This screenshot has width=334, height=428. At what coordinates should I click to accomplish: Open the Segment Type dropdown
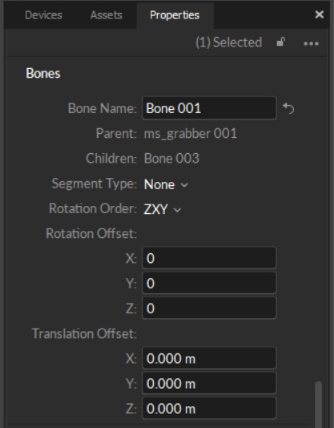click(166, 184)
